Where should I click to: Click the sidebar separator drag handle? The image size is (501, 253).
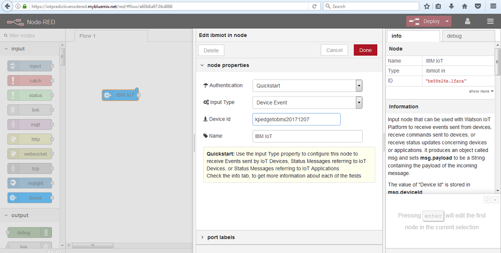point(384,142)
